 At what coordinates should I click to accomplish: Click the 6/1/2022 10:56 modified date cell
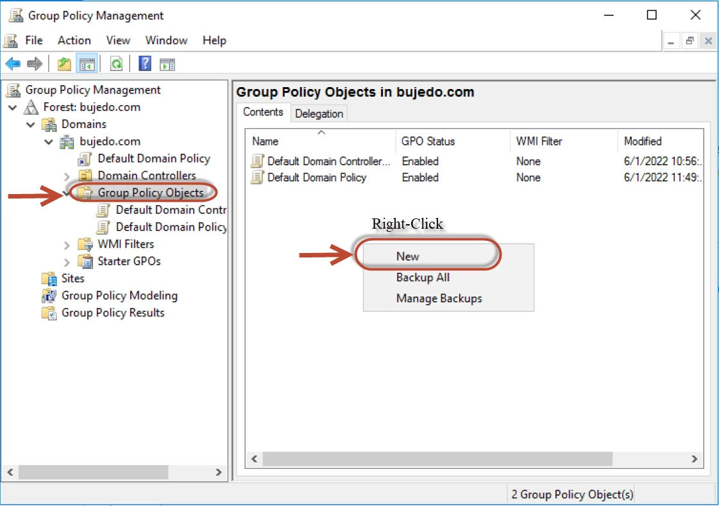click(663, 161)
